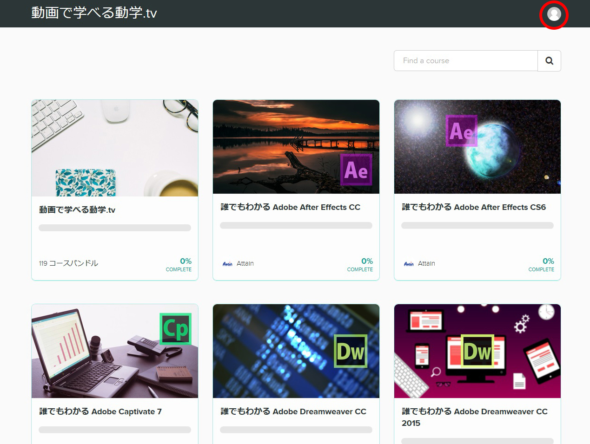The width and height of the screenshot is (590, 444).
Task: Click Dw badge on Dreamweaver CC 2015 image
Action: (x=477, y=351)
